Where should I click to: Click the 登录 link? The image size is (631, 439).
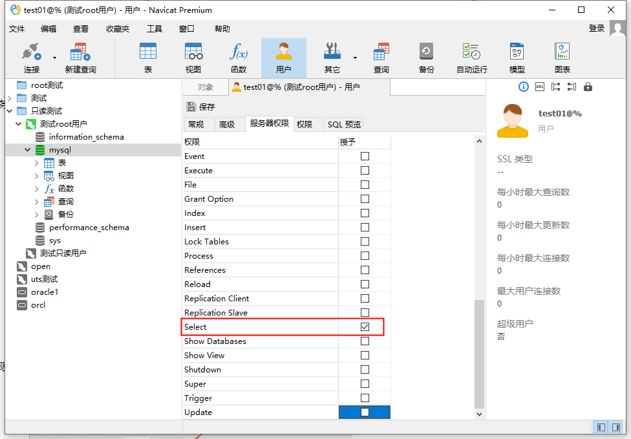596,28
